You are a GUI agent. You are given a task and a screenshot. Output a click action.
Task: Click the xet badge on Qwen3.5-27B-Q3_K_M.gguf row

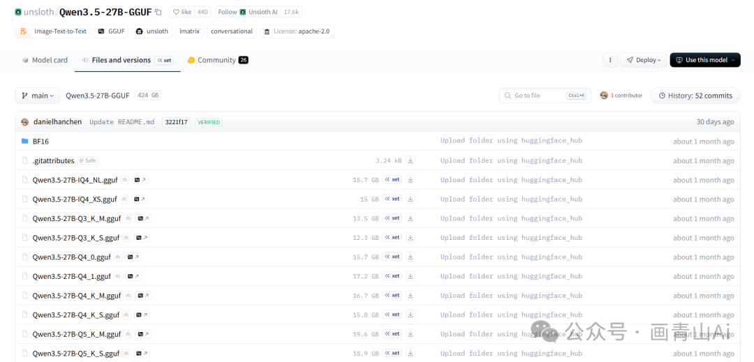click(392, 218)
